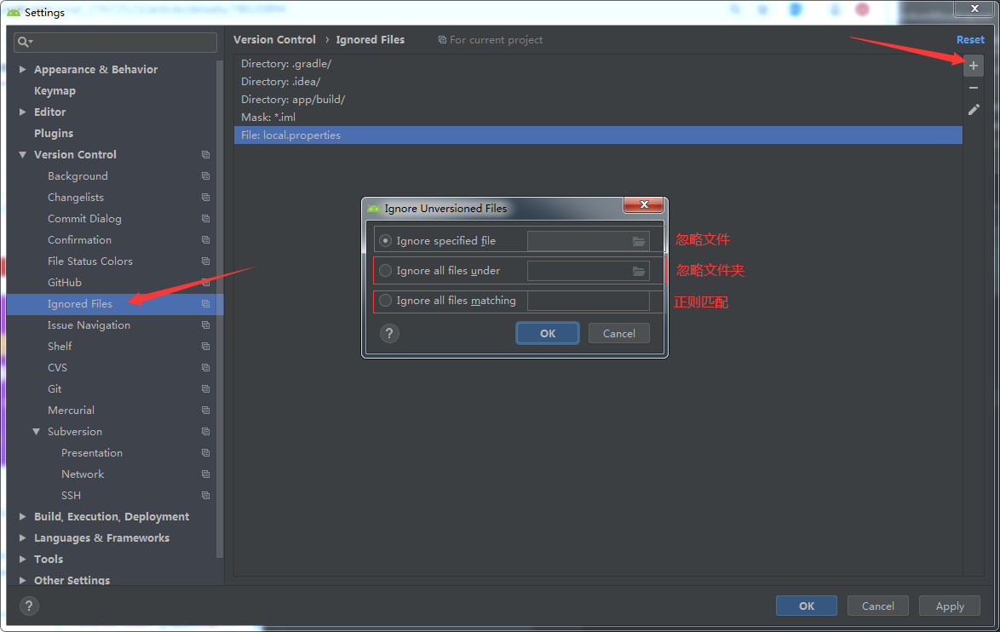This screenshot has height=632, width=1000.
Task: Select the Ignore all files matching radio button
Action: tap(386, 301)
